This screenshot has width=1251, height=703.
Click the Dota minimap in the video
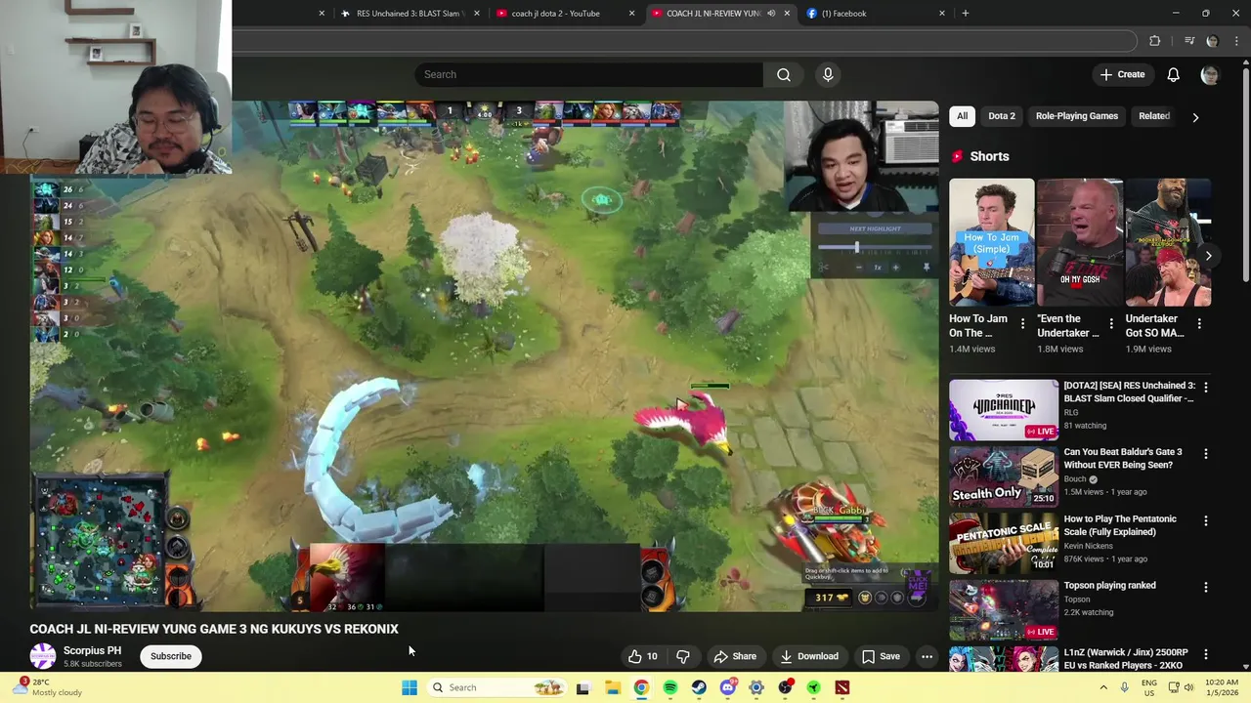[x=100, y=542]
